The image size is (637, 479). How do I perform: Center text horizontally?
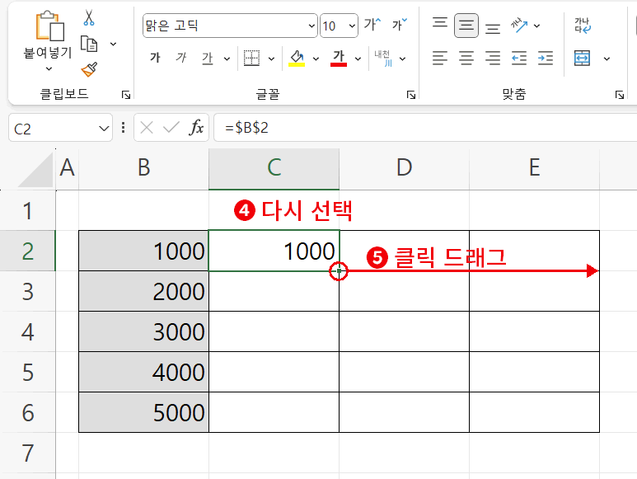pos(466,58)
